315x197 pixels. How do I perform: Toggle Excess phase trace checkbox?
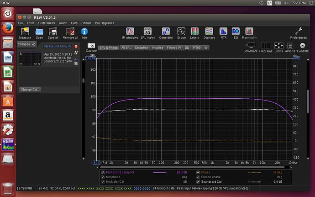click(198, 177)
